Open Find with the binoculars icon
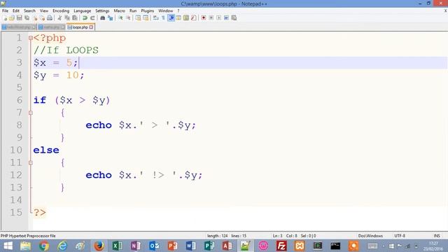 103,18
